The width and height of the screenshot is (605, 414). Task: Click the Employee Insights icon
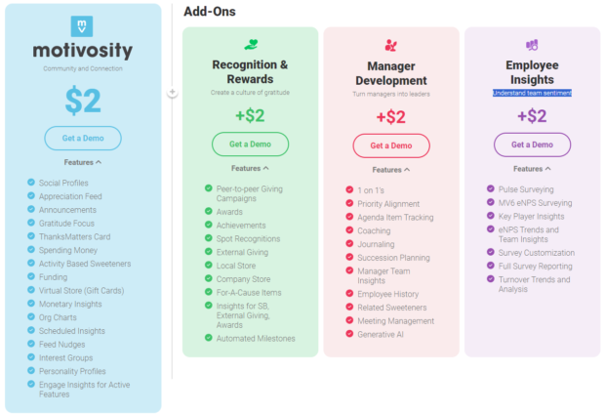[532, 45]
